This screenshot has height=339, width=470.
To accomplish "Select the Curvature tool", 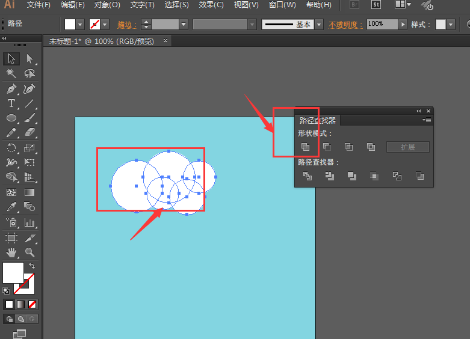I will 29,89.
